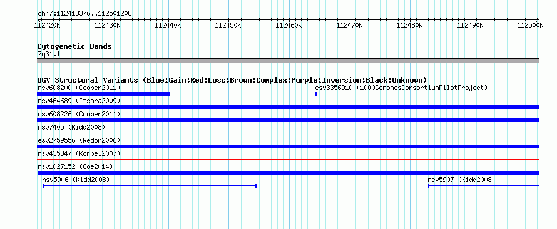Click the thin purple nsv7405 inversion line
557x229 pixels.
288,133
